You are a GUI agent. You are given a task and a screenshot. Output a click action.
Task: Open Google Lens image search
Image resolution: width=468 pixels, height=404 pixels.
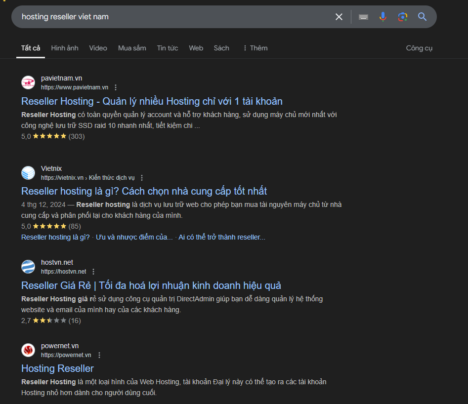[x=403, y=17]
